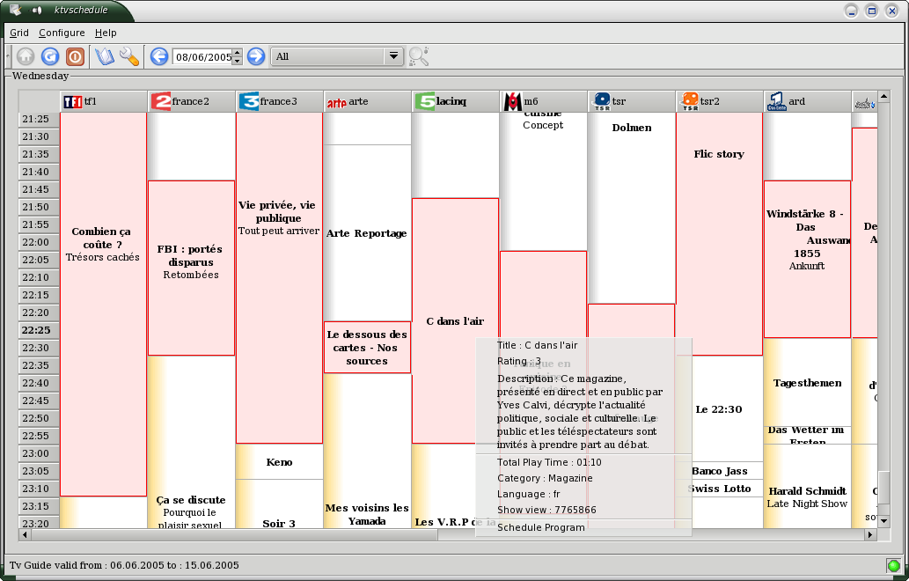Select program Arte Reportage
This screenshot has width=909, height=581.
pyautogui.click(x=367, y=233)
